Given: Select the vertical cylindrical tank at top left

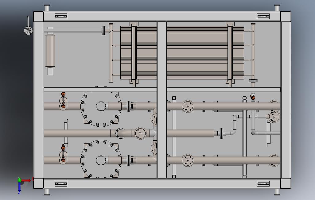Looking at the screenshot, I should 50,51.
